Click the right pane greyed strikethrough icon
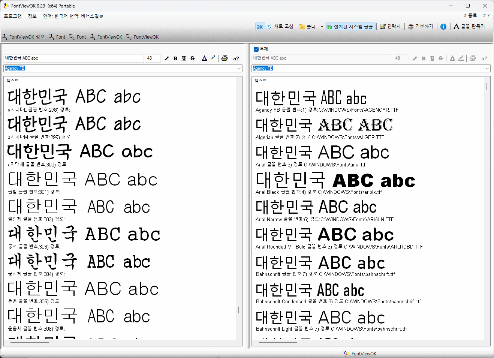494x358 pixels. tap(441, 58)
